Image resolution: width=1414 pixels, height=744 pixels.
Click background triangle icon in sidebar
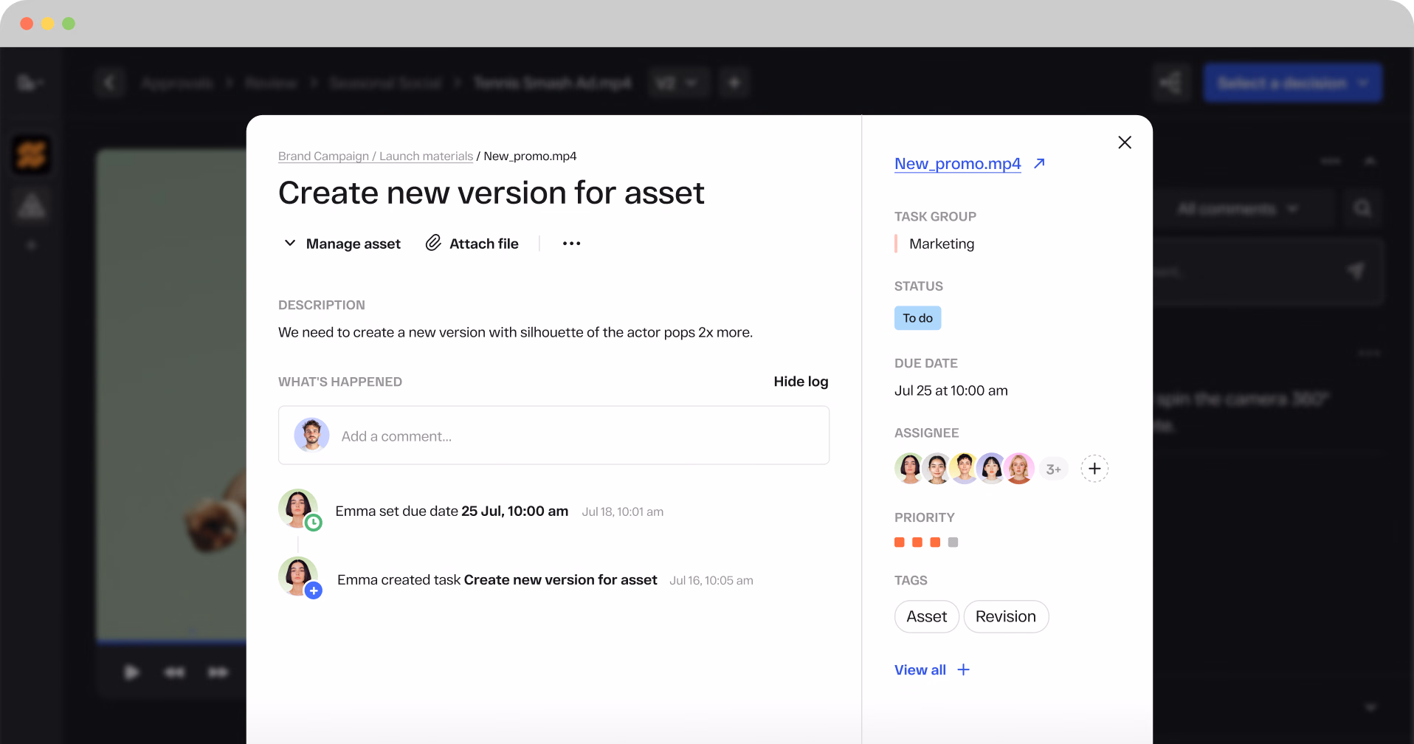point(32,206)
